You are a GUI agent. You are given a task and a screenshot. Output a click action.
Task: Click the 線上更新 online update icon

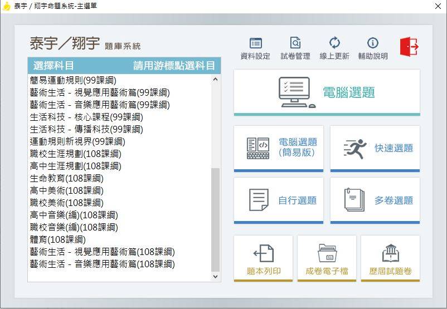point(334,43)
